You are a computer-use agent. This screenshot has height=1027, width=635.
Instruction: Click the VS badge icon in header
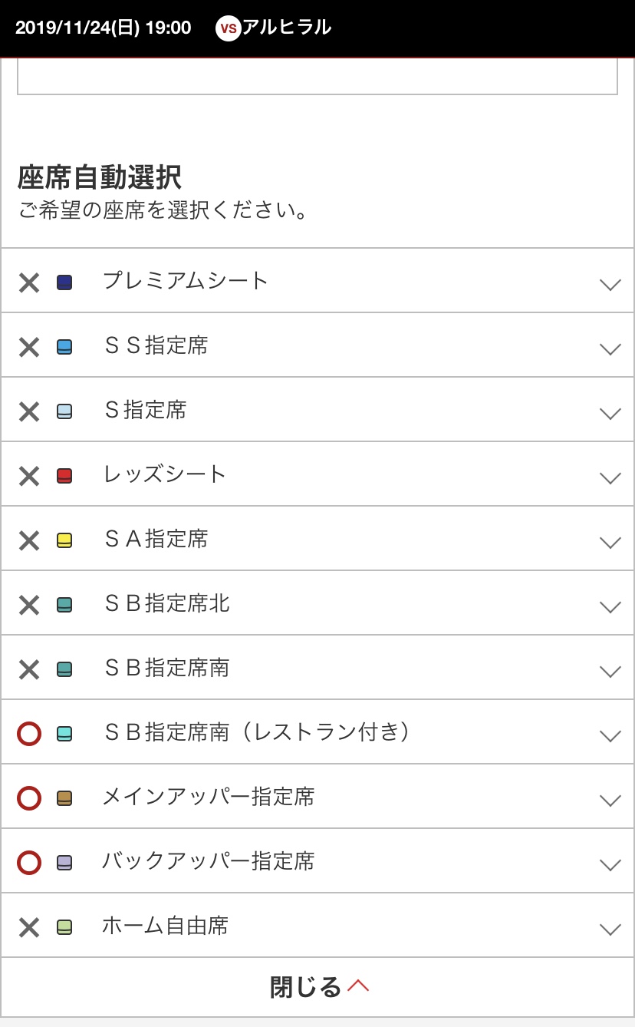click(x=228, y=29)
